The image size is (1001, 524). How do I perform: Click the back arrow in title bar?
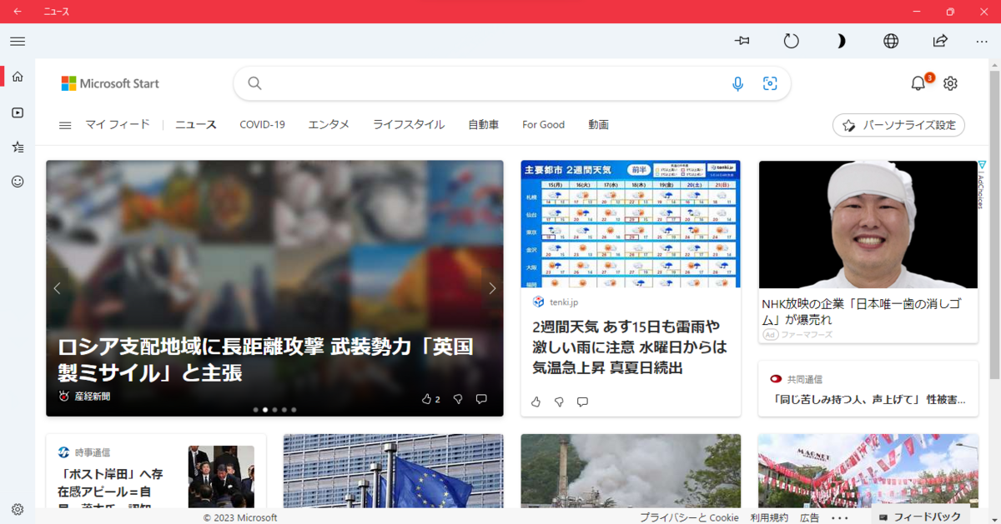point(18,12)
